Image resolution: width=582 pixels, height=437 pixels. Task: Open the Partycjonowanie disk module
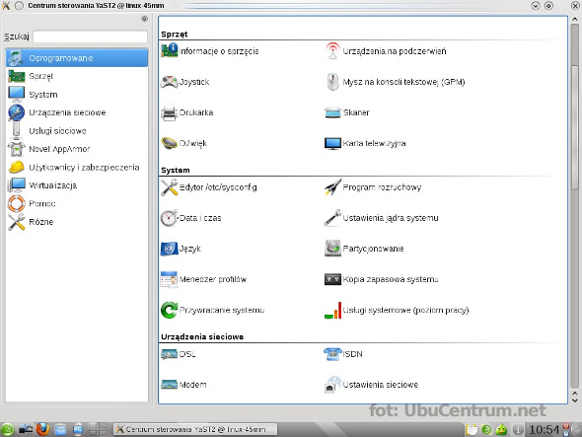pos(364,249)
